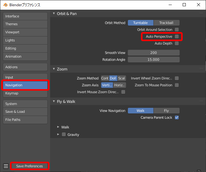Viewport: 206px width, 172px height.
Task: Uncheck the Camera Parent Lock checkbox
Action: point(177,117)
